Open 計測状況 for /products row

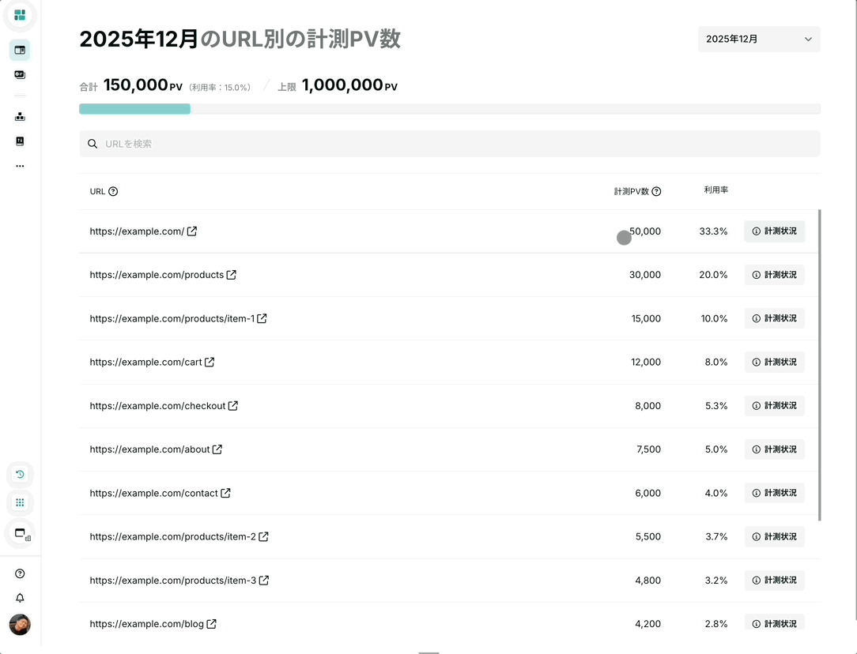[775, 275]
